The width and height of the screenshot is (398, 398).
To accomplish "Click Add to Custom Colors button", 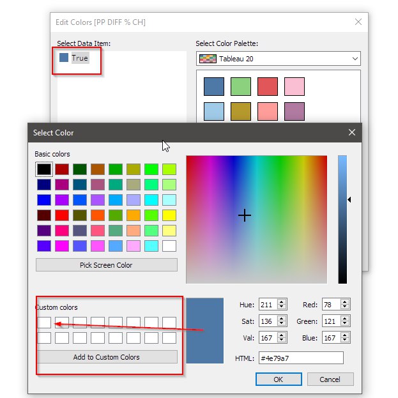I will click(106, 357).
